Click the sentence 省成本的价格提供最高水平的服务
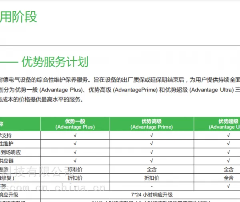The image size is (240, 202). (41, 100)
